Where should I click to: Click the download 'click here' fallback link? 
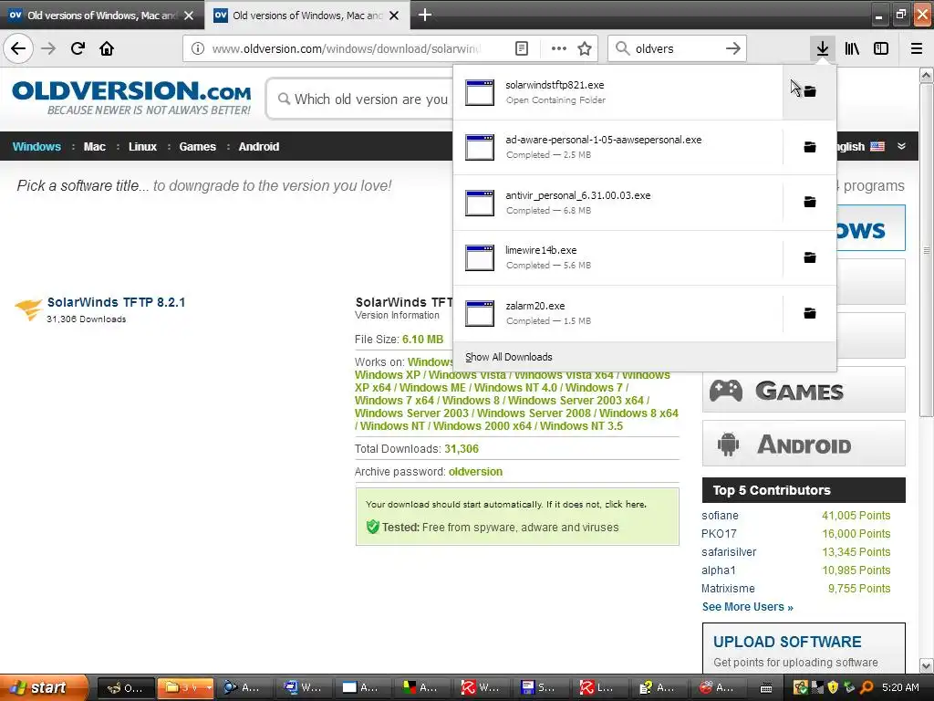[x=626, y=504]
